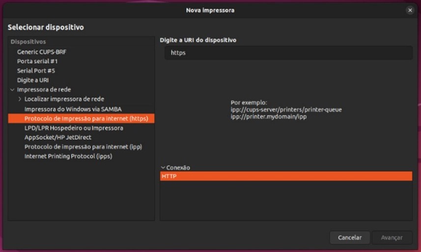
Task: Close the Nova impressora dialog
Action: click(410, 10)
